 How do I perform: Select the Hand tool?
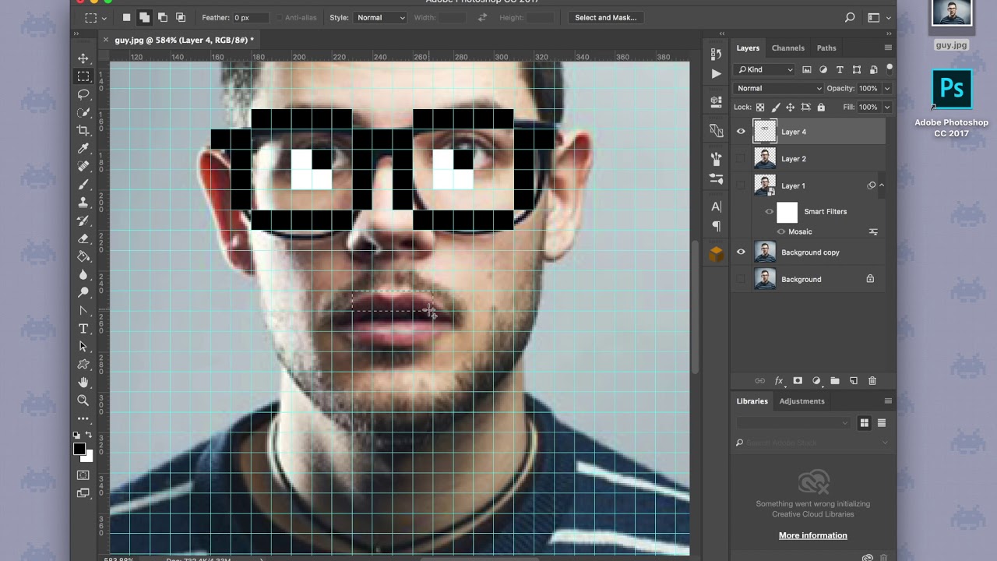tap(83, 382)
